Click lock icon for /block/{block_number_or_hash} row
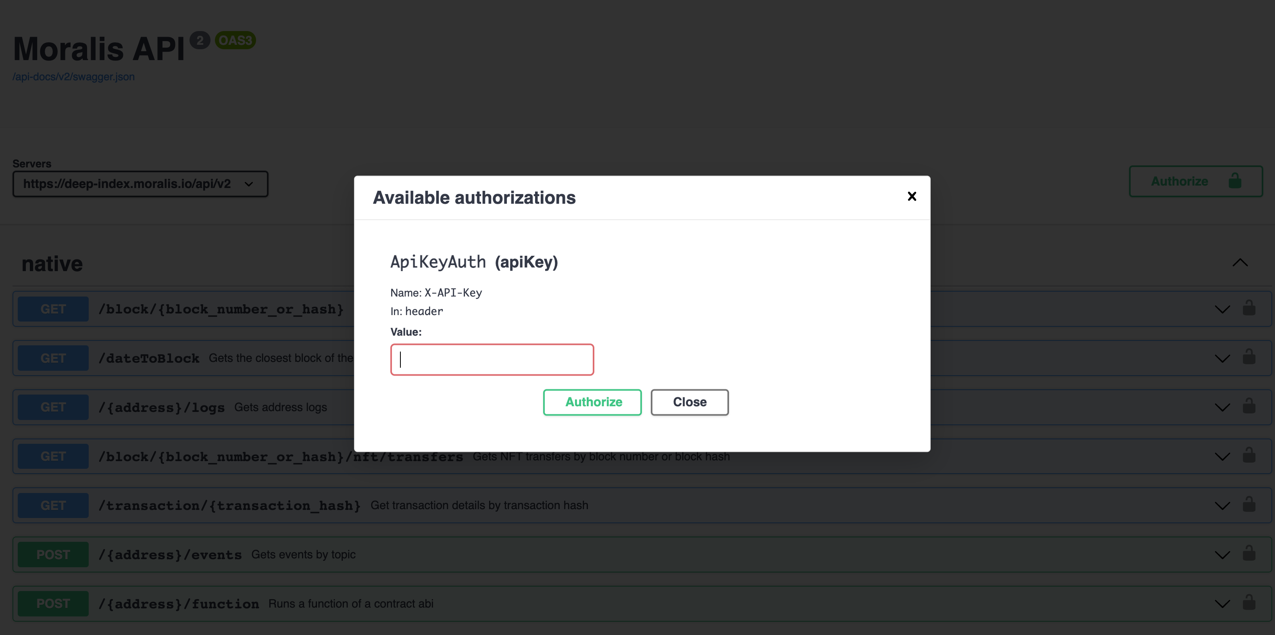 point(1248,308)
